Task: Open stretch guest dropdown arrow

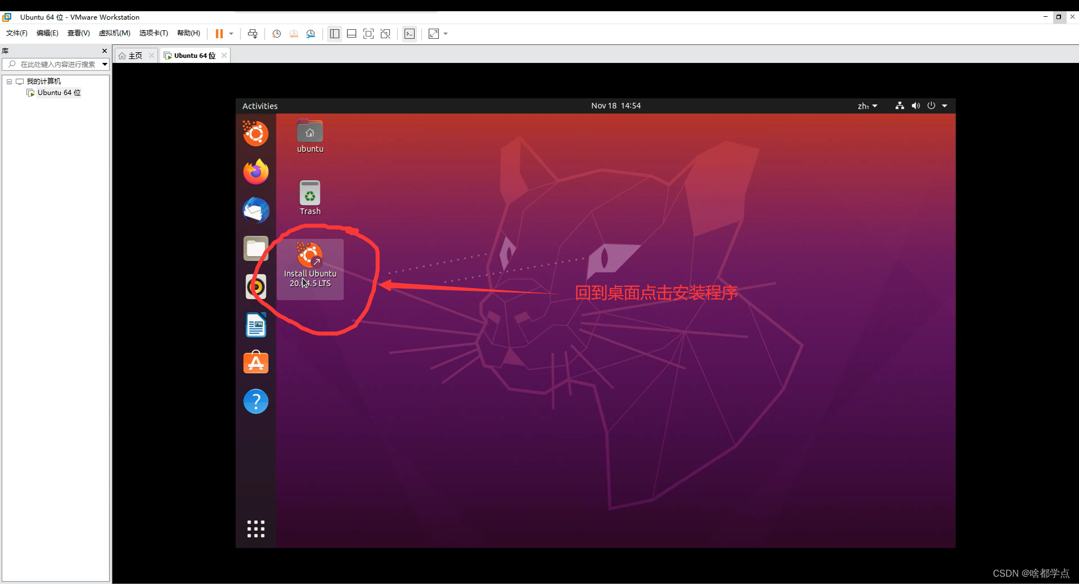Action: pyautogui.click(x=446, y=34)
